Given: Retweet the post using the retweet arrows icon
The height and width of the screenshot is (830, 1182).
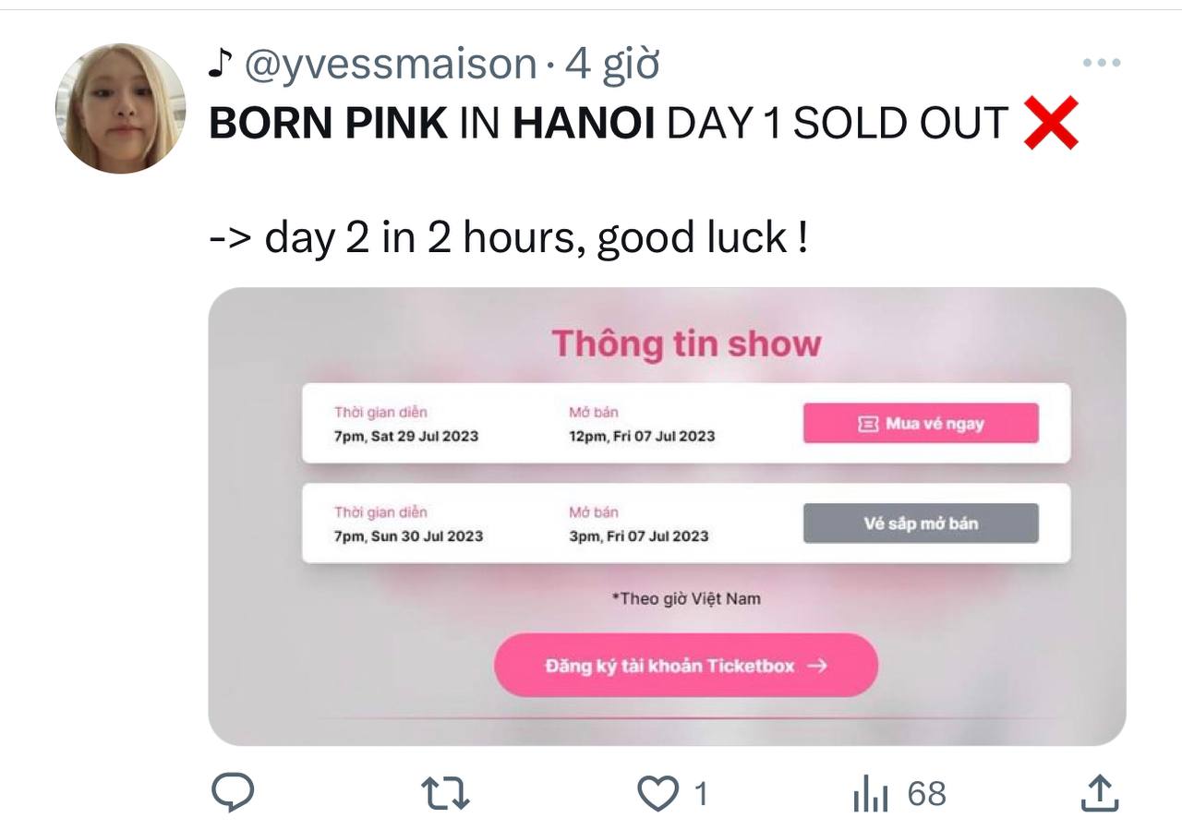Looking at the screenshot, I should pos(448,791).
